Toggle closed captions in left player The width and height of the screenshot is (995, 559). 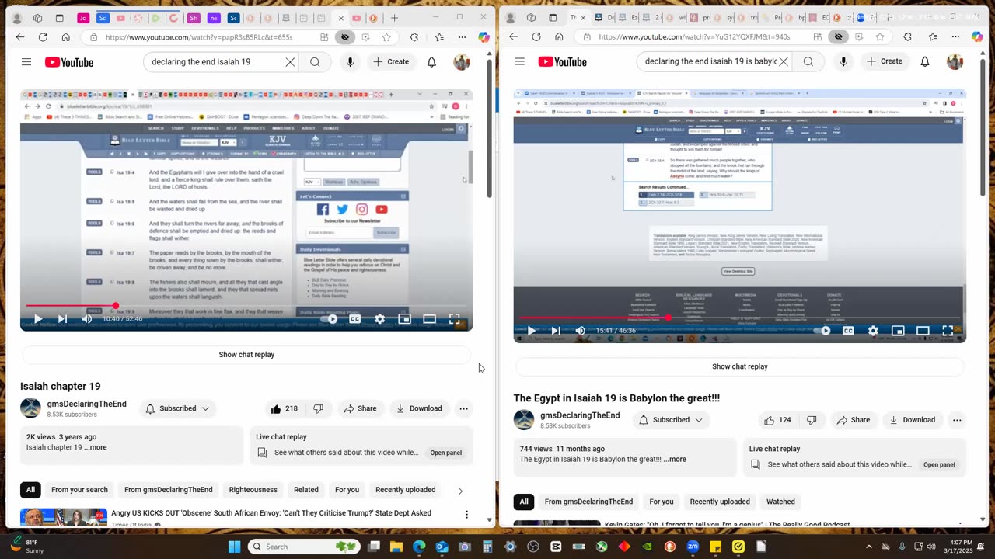(354, 318)
